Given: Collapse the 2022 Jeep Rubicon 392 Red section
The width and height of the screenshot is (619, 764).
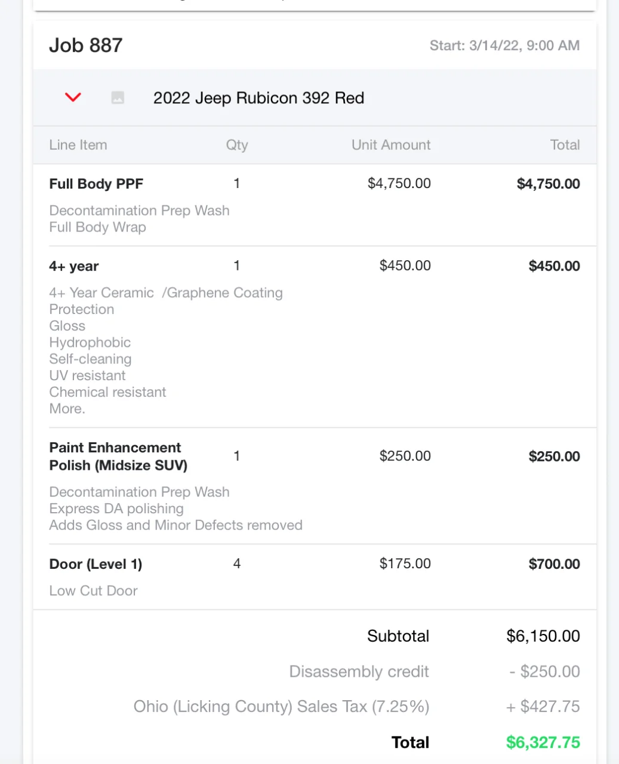Looking at the screenshot, I should 73,97.
